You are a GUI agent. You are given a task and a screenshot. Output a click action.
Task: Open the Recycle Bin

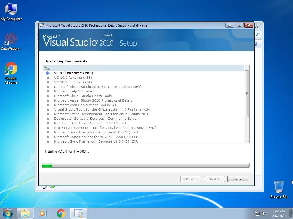point(279,189)
